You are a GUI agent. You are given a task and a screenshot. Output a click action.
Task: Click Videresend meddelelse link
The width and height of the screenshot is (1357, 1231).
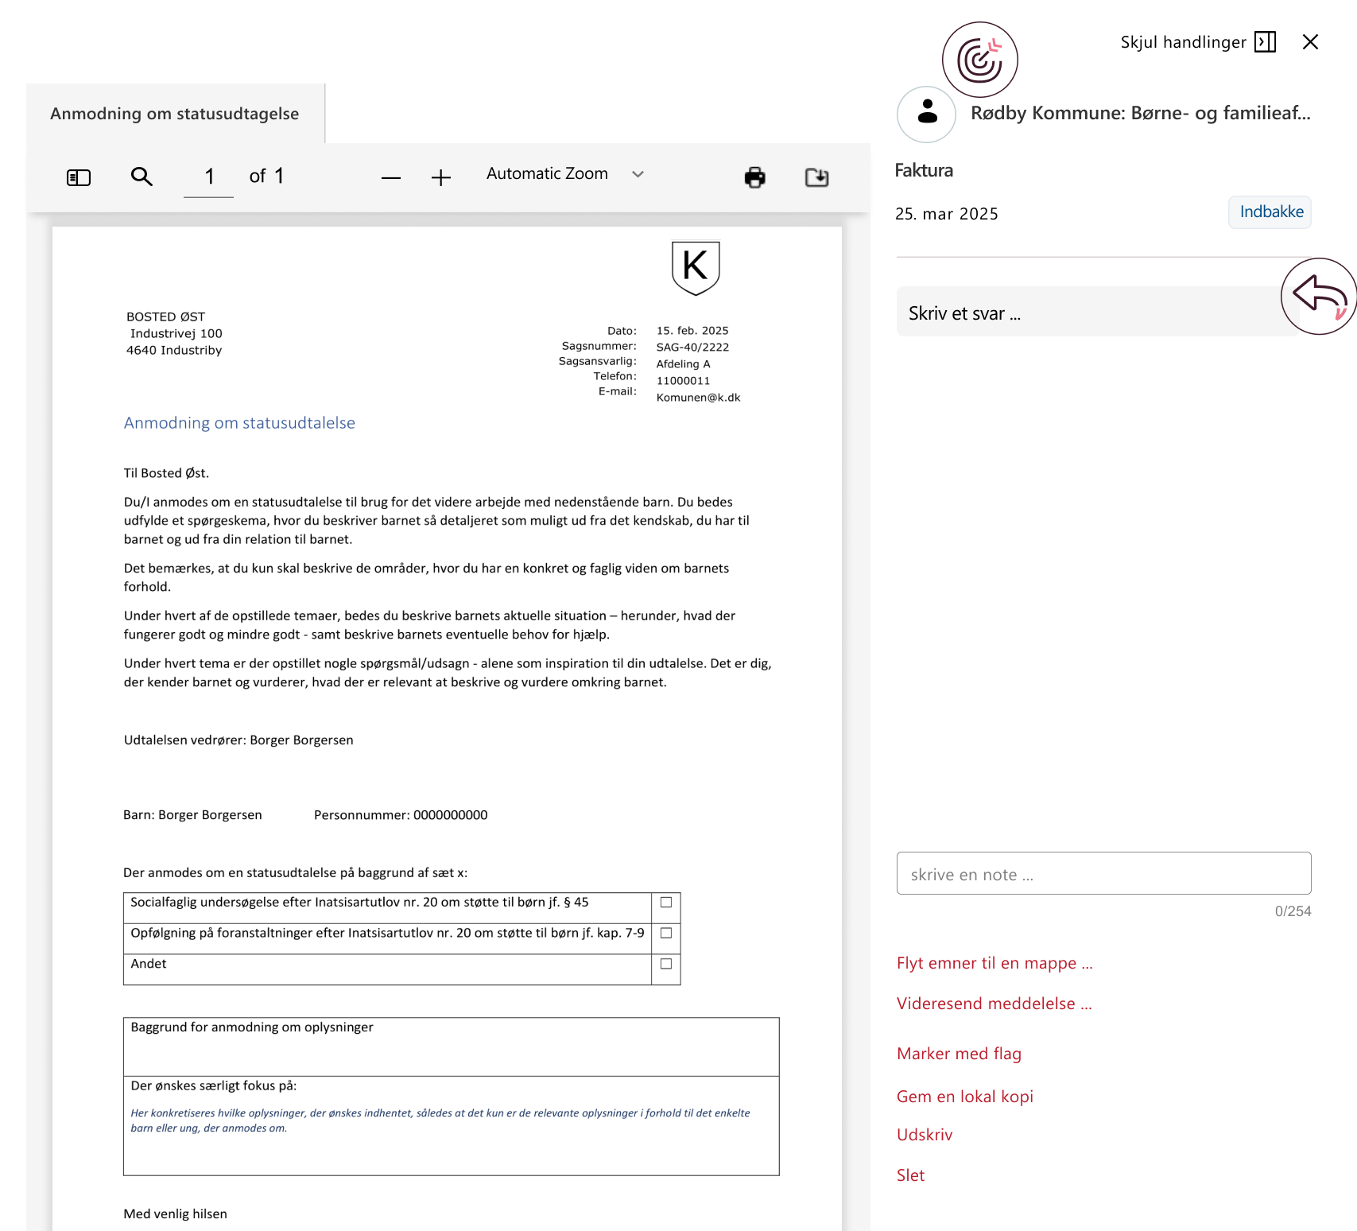(x=994, y=1004)
